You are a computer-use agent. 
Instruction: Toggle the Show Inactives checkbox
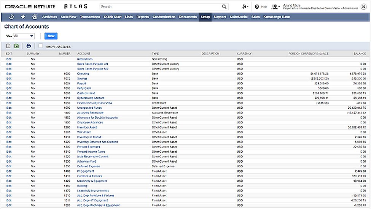tap(41, 46)
